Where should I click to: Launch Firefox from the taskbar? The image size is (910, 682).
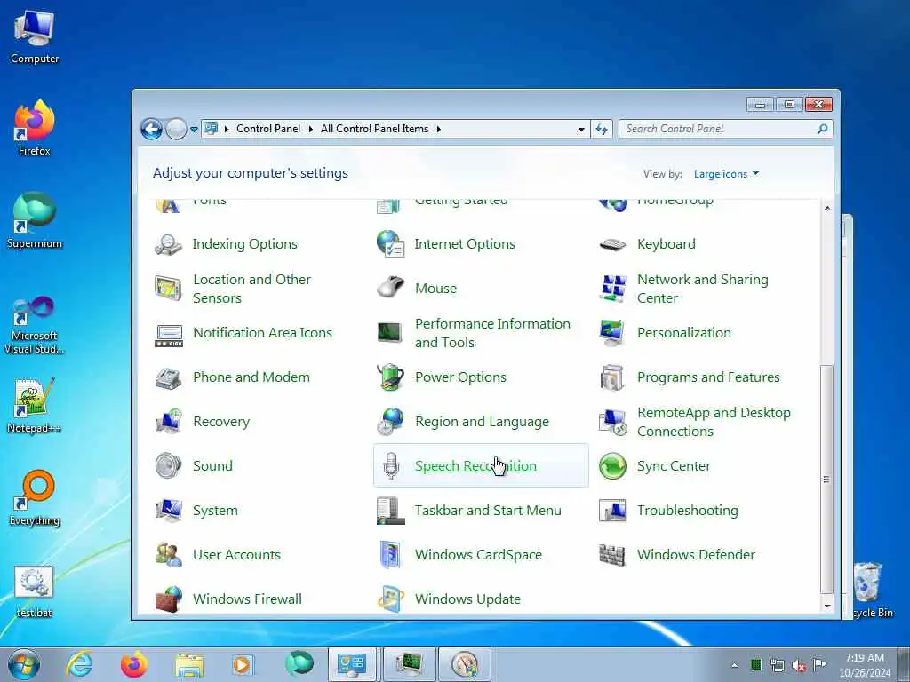[133, 664]
